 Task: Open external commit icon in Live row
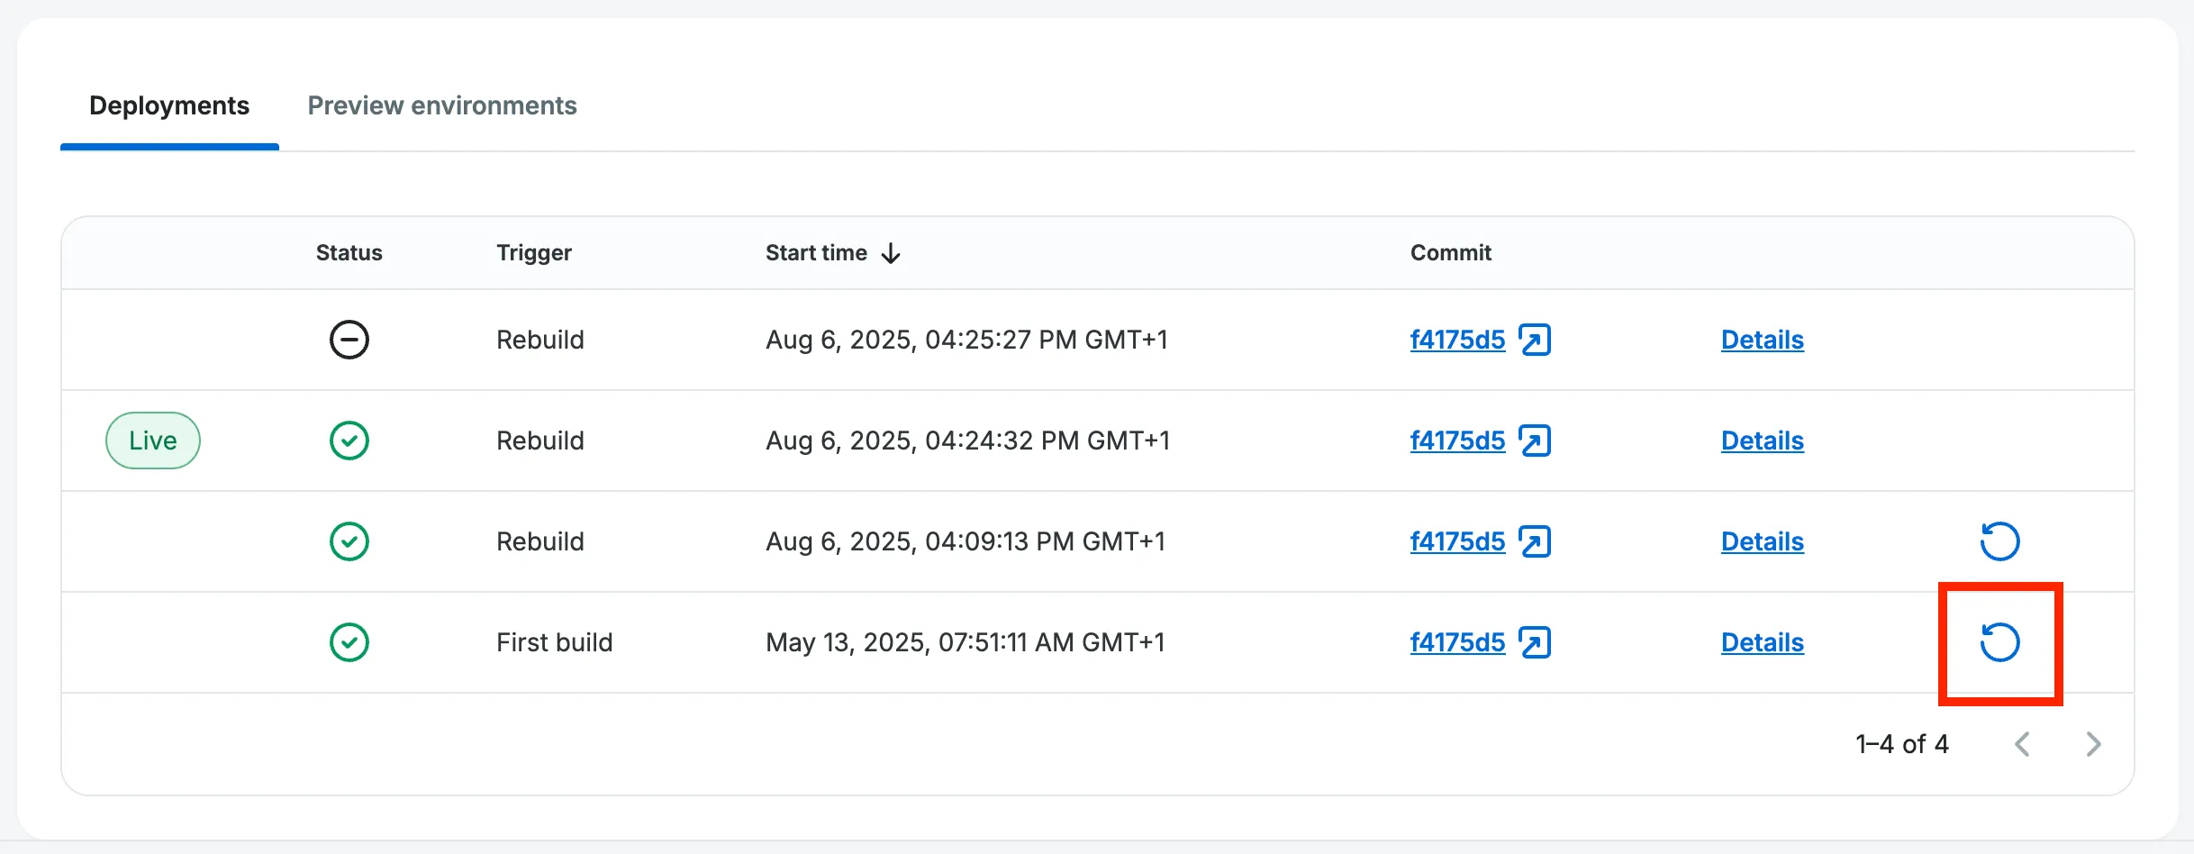[x=1535, y=441]
